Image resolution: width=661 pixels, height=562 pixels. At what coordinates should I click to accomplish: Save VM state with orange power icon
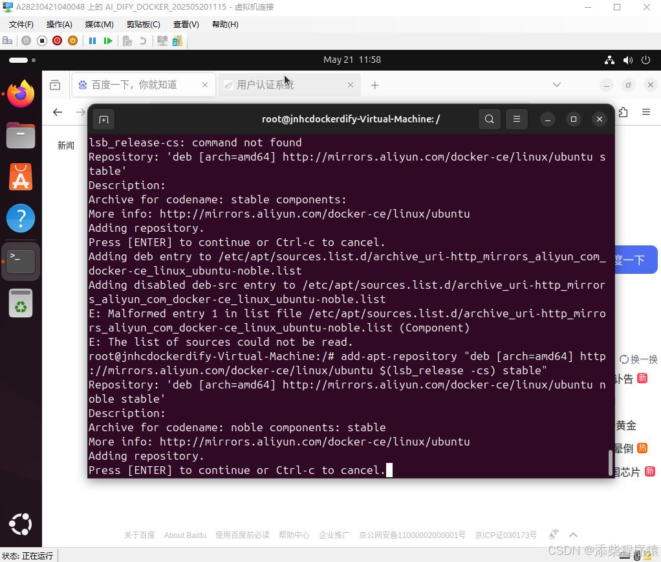pyautogui.click(x=73, y=41)
